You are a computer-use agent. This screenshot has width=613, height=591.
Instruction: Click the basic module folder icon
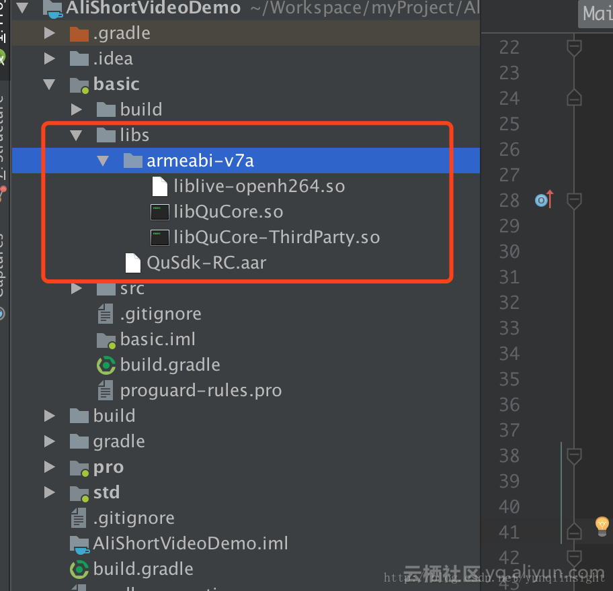pyautogui.click(x=79, y=85)
